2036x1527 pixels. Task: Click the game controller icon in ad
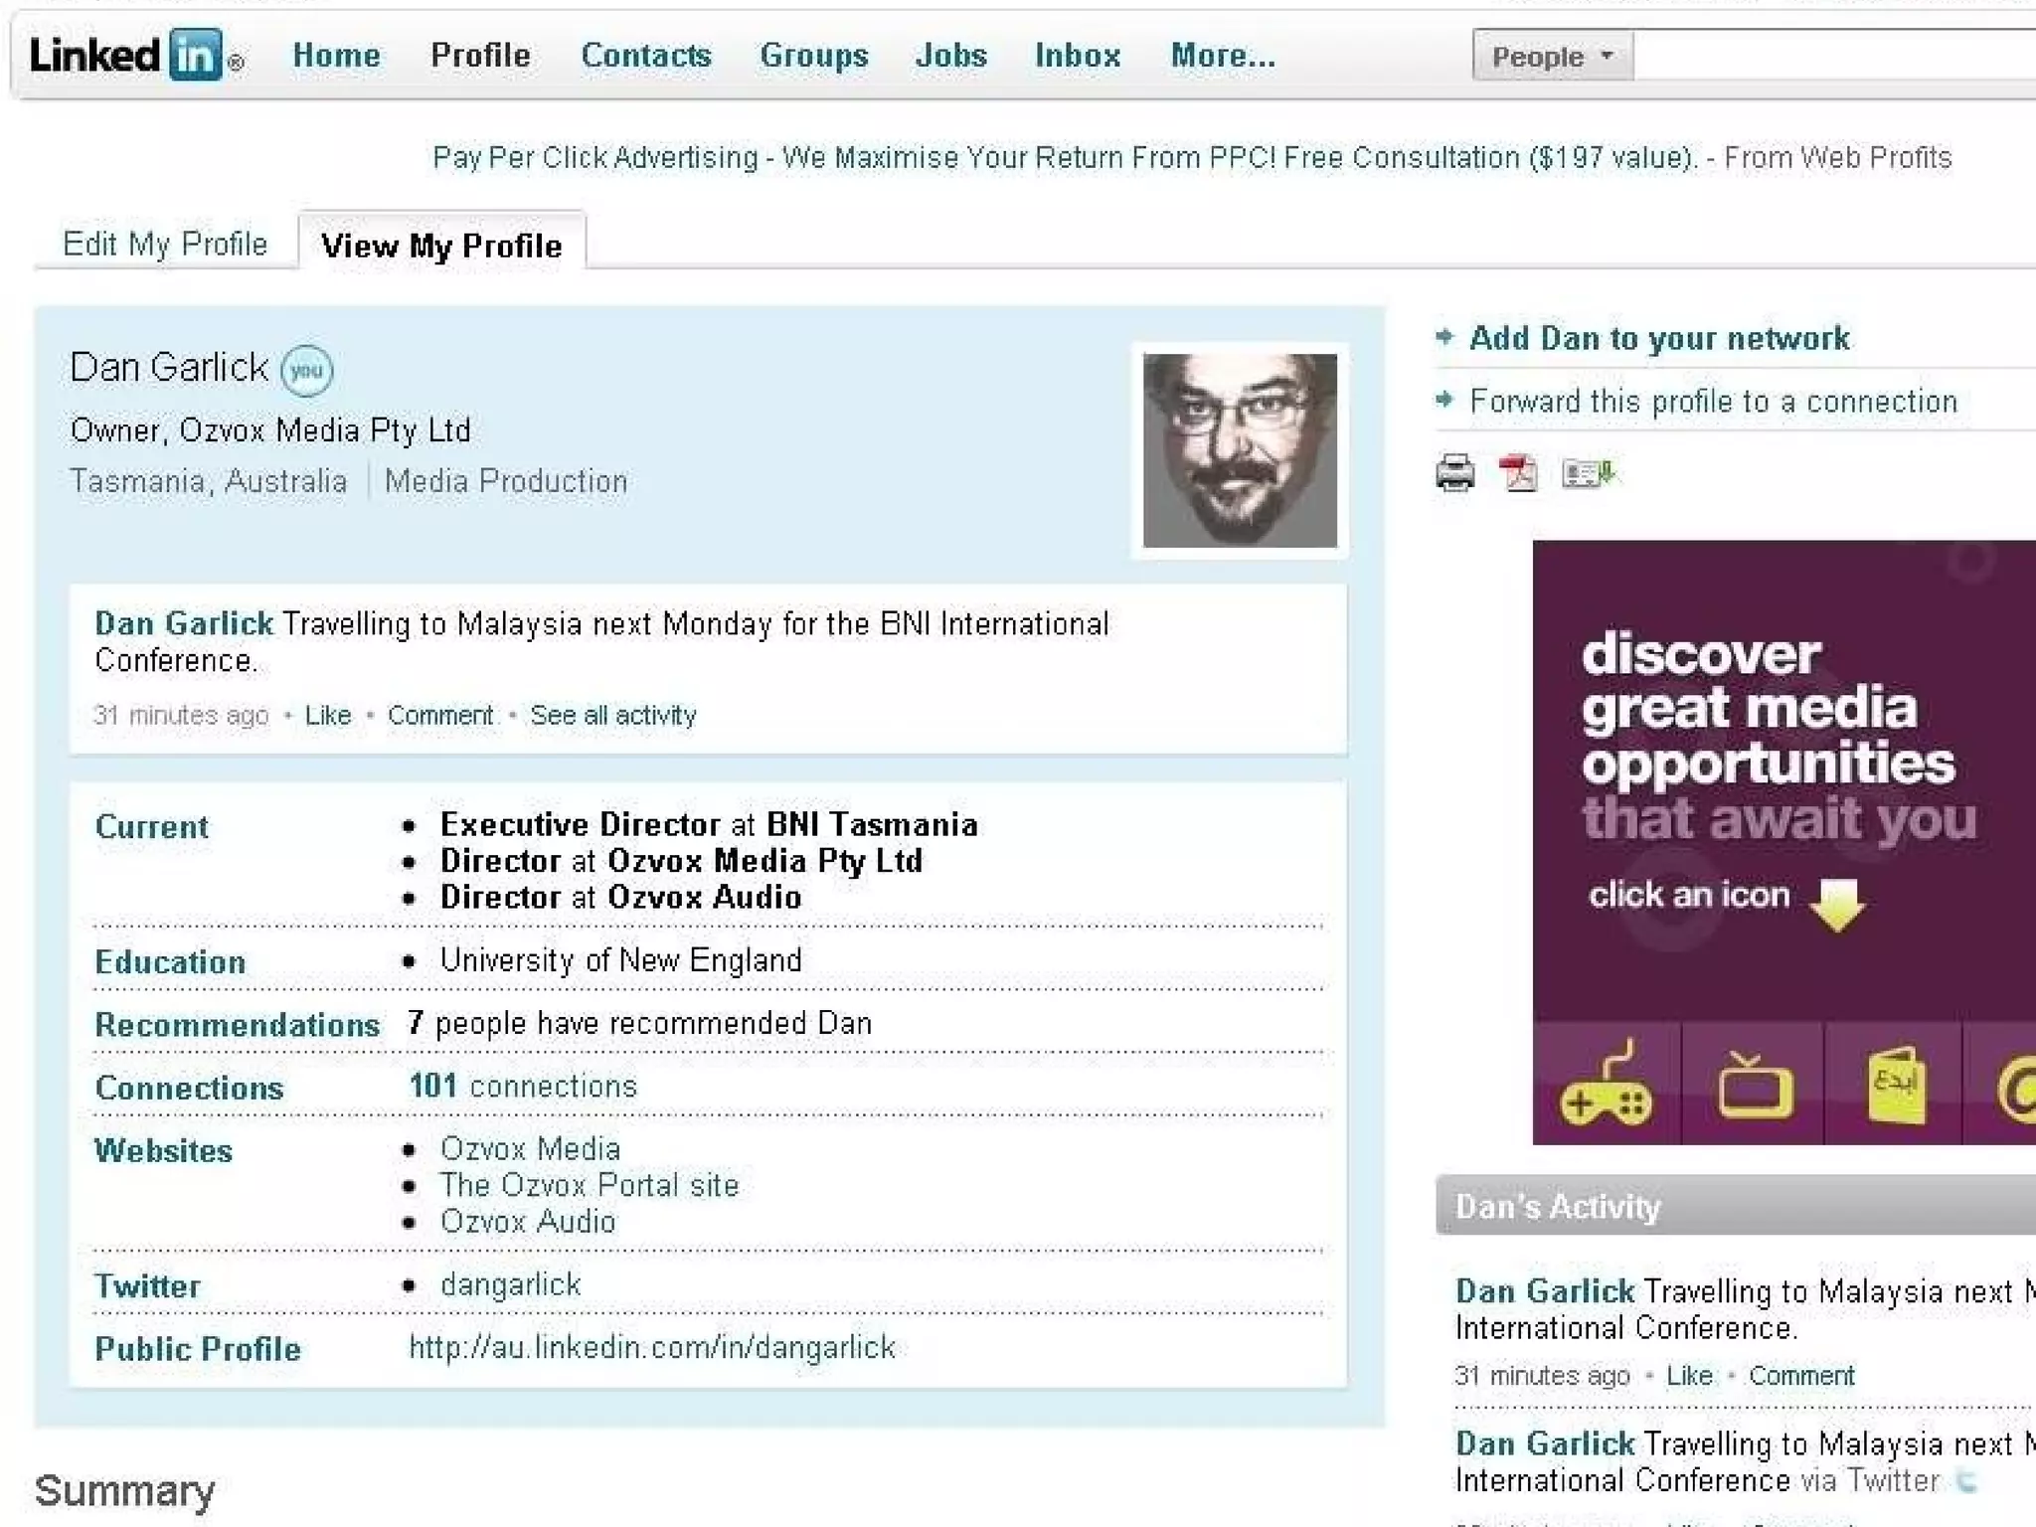[x=1606, y=1085]
